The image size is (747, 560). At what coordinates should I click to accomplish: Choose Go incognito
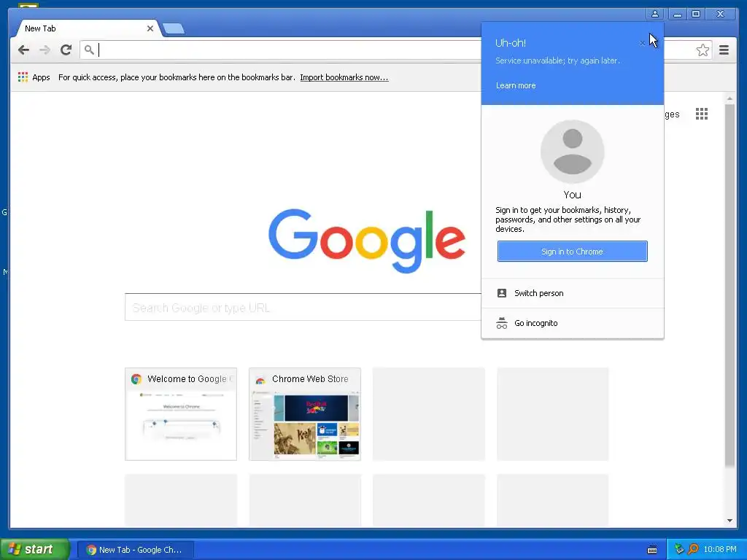click(572, 323)
